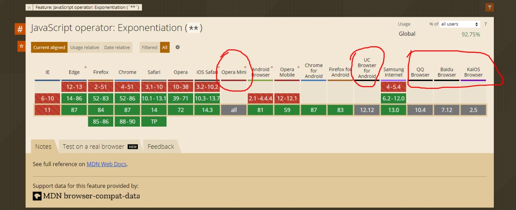516x210 pixels.
Task: Click Opera 39-71 cell
Action: pyautogui.click(x=181, y=99)
